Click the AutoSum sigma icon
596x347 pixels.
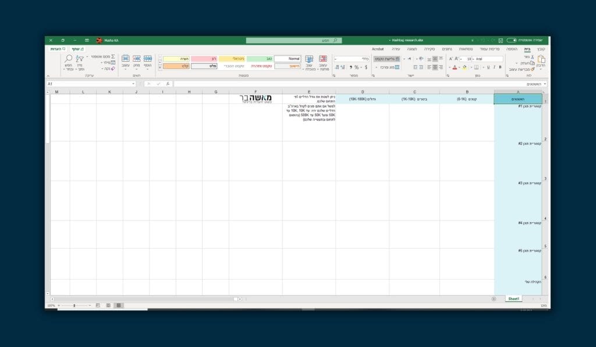coord(113,56)
